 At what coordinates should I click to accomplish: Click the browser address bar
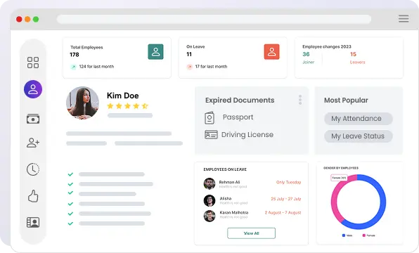pos(214,19)
